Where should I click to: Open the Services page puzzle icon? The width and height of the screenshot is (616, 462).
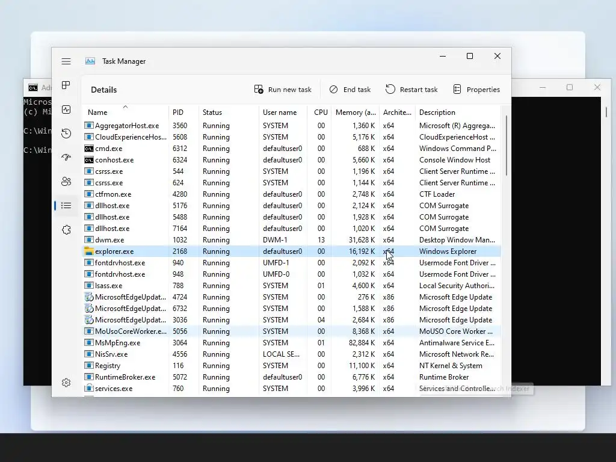[66, 230]
